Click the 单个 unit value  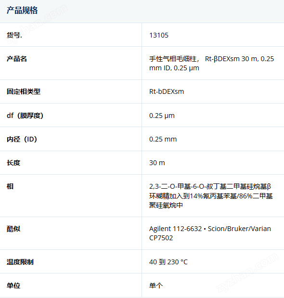(x=156, y=285)
